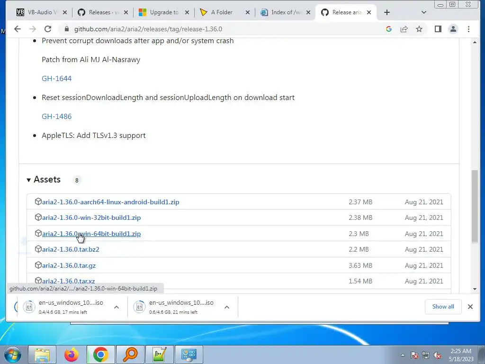Click the scrollbar down arrow

tap(475, 289)
